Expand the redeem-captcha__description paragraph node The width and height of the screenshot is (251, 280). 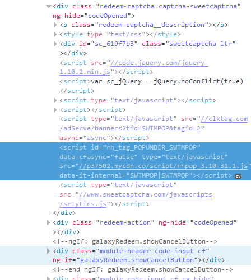click(x=55, y=25)
